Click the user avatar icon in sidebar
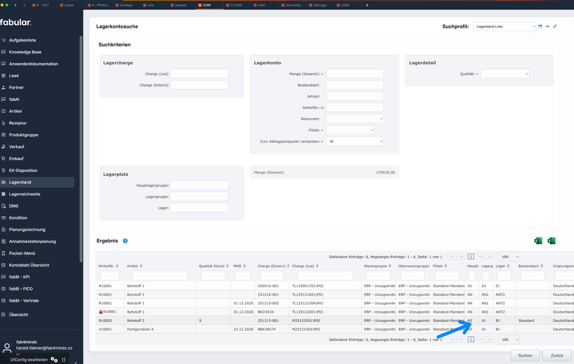Viewport: 574px width, 364px height. (7, 348)
